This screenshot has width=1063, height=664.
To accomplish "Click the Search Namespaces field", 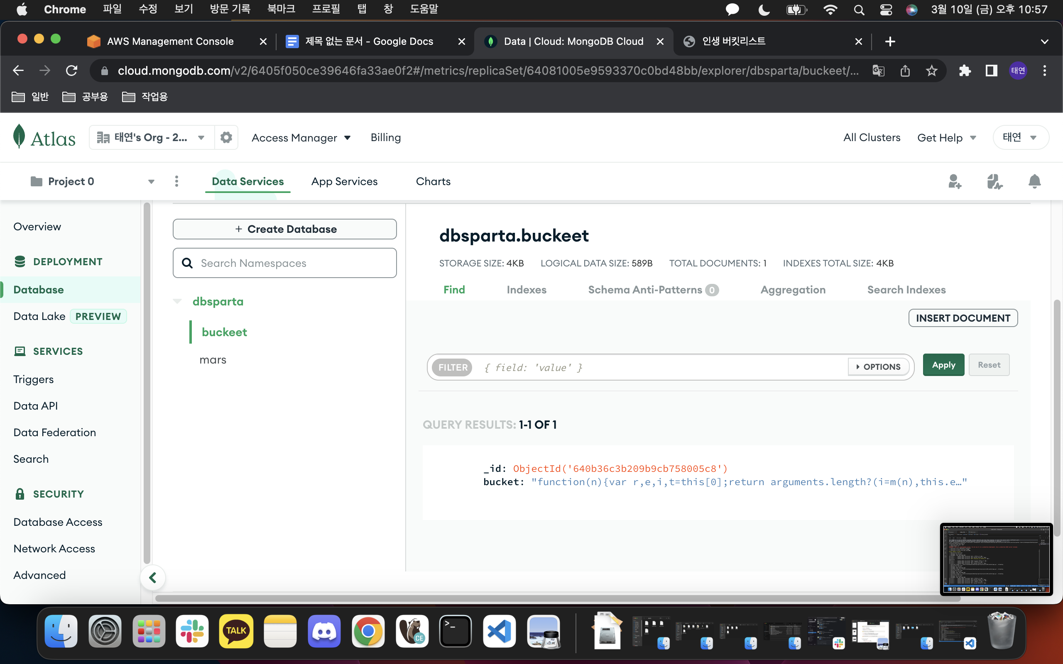I will click(x=284, y=263).
